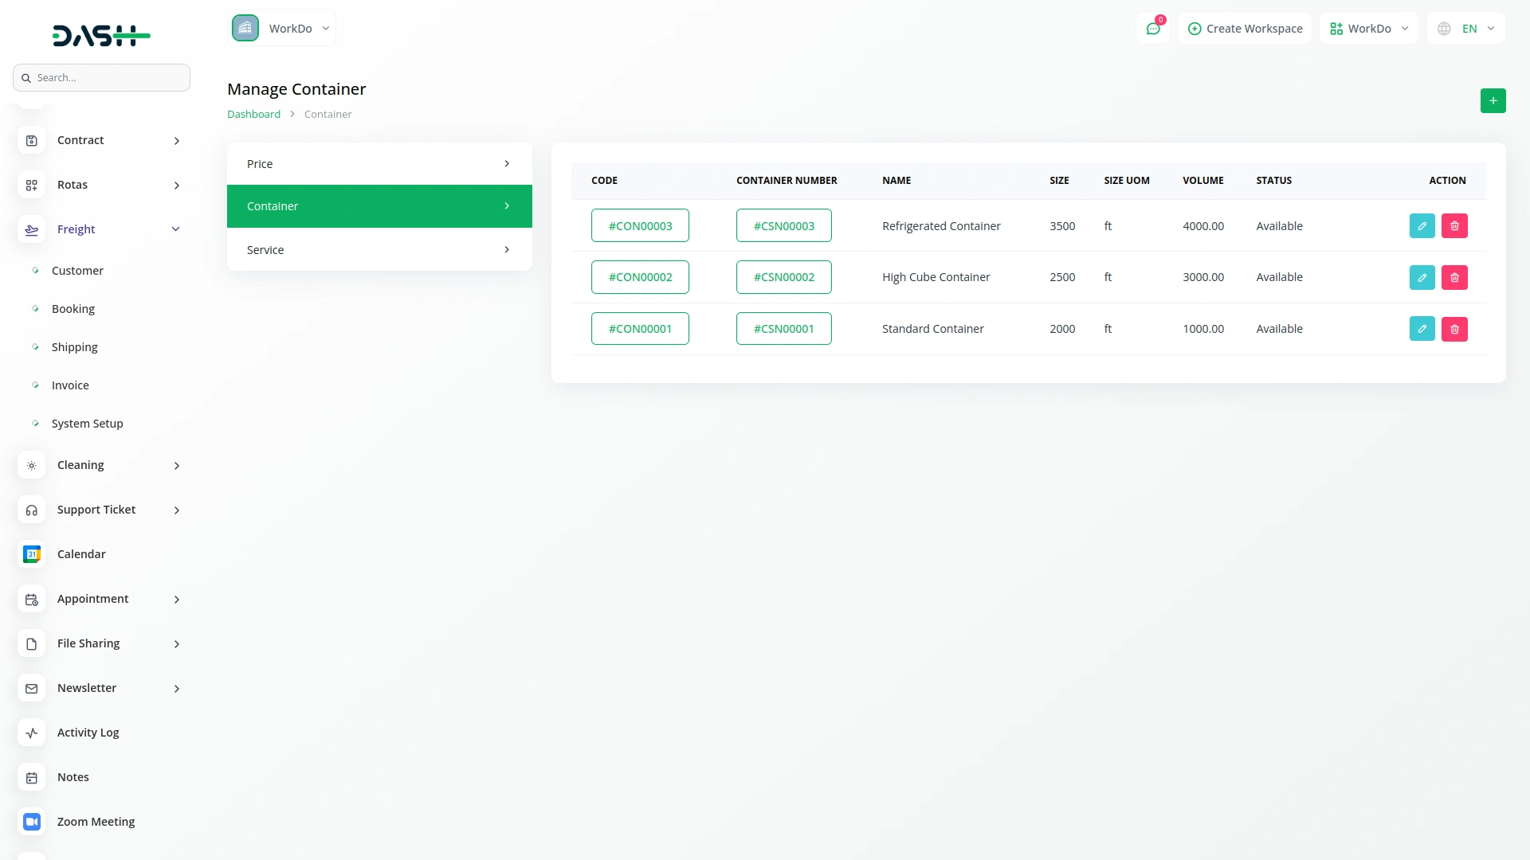Switch to the Price section

[x=379, y=163]
